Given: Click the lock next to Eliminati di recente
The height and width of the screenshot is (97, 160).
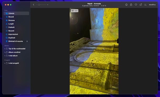Looking at the screenshot, I should (x=27, y=41).
